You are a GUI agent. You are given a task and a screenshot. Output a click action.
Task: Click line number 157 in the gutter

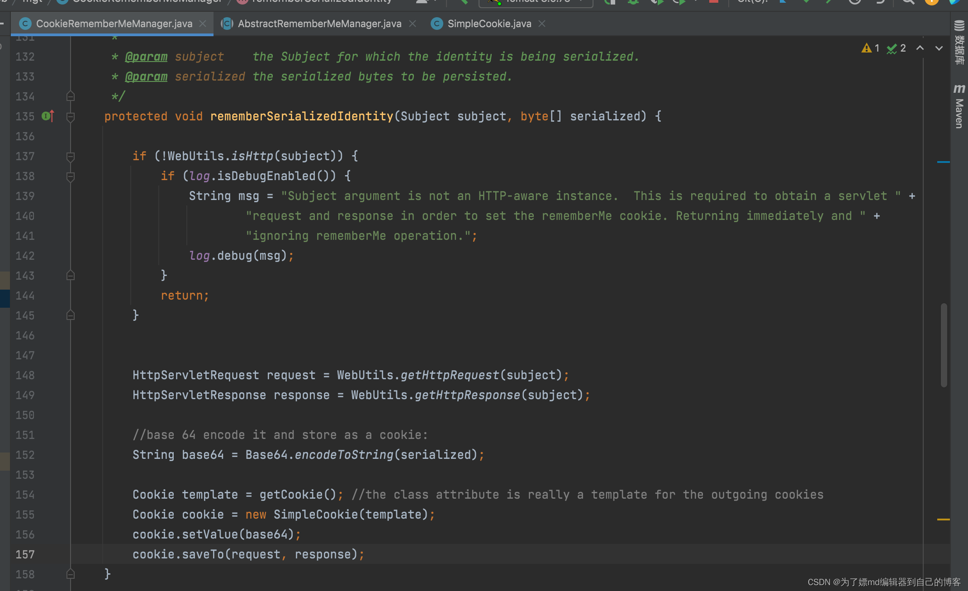point(25,554)
